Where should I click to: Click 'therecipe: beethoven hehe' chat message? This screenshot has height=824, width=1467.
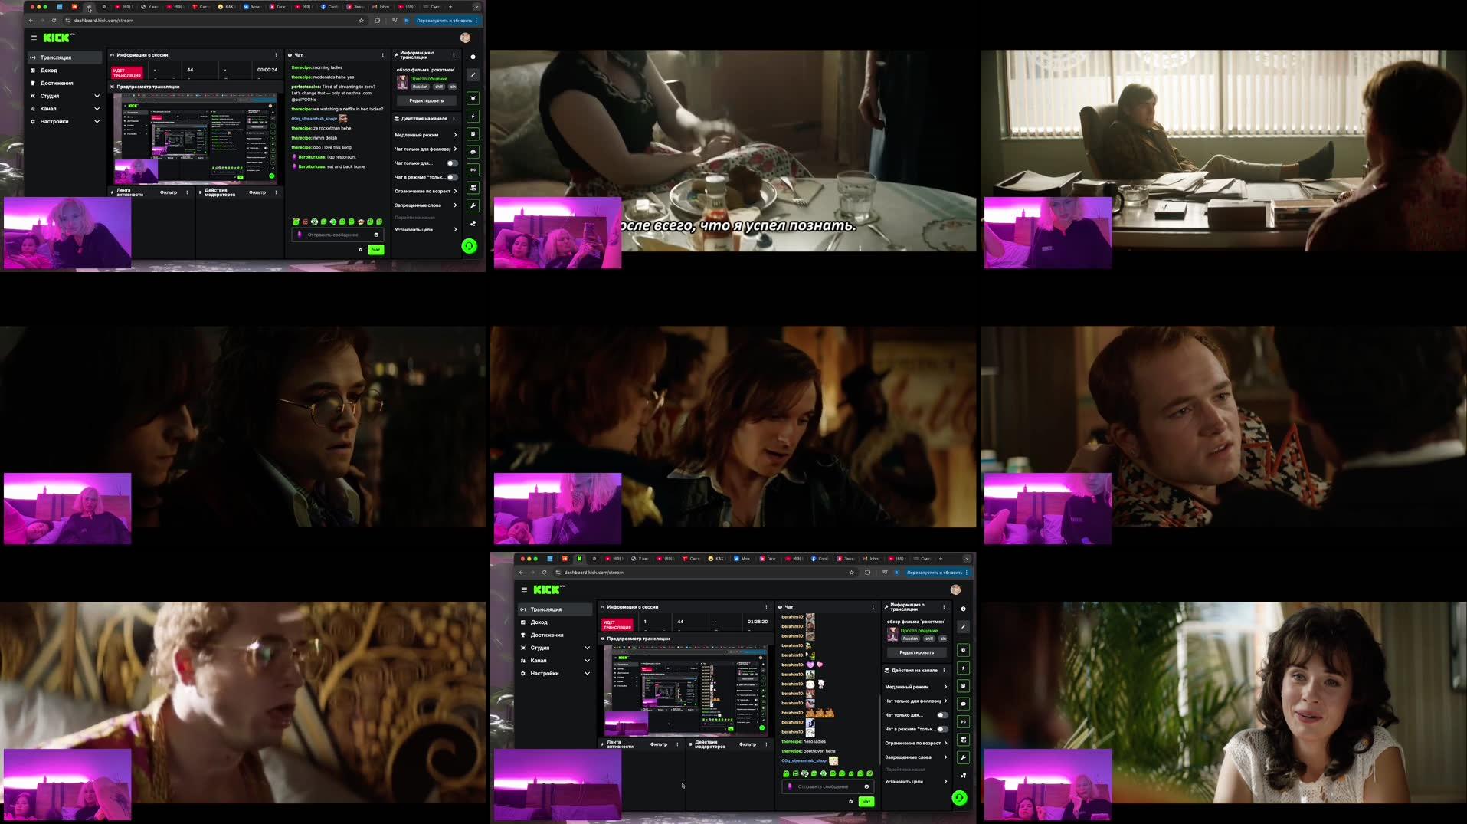pos(808,751)
